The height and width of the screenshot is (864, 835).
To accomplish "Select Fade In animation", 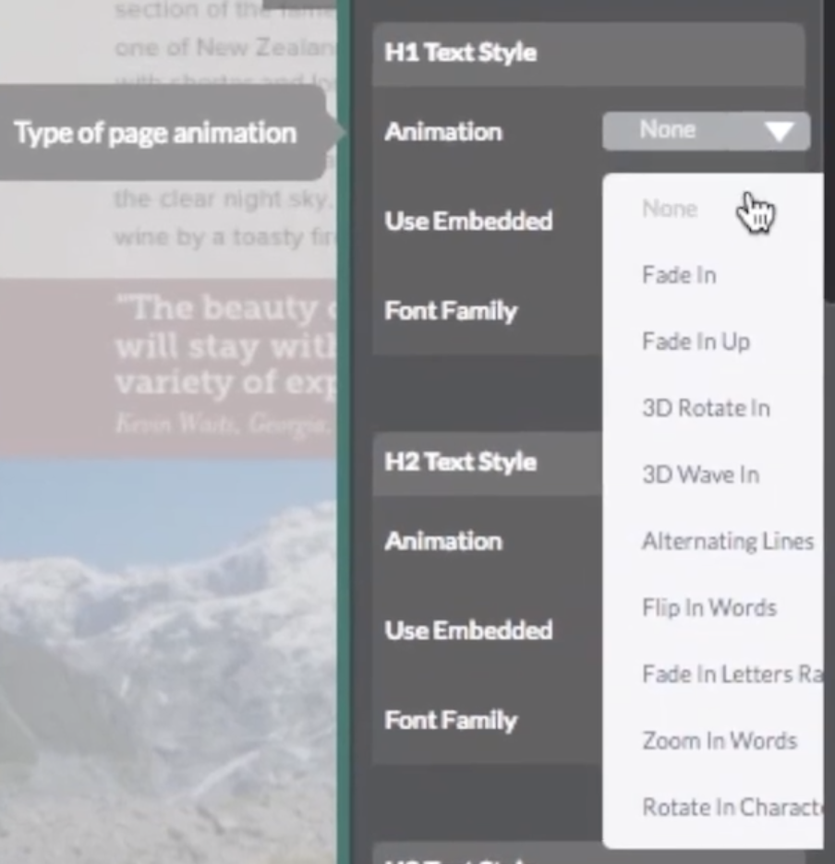I will 679,274.
